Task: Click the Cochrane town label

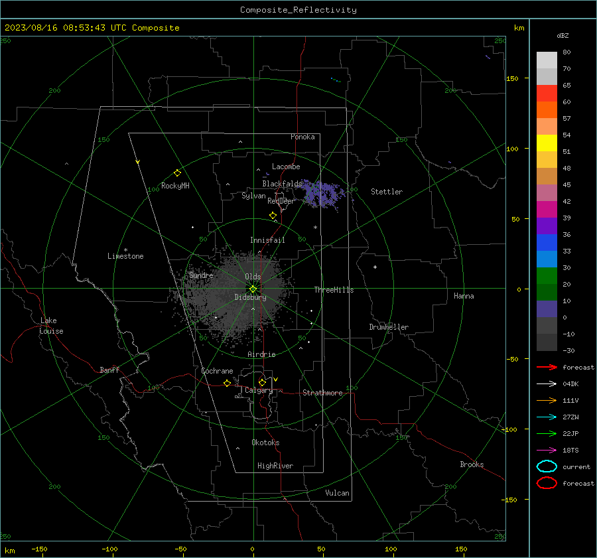Action: tap(217, 371)
